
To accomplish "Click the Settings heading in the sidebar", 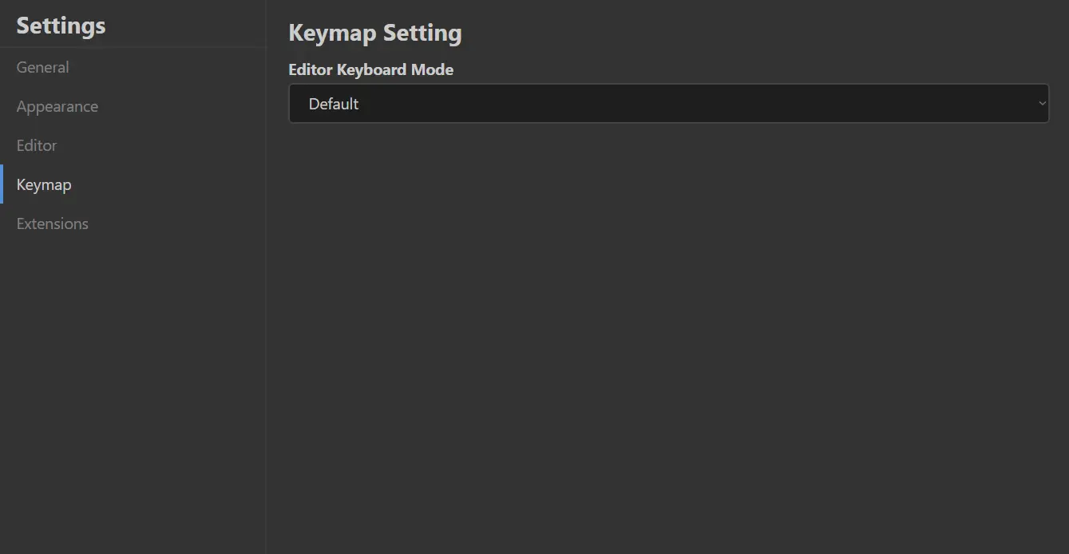I will [x=60, y=25].
